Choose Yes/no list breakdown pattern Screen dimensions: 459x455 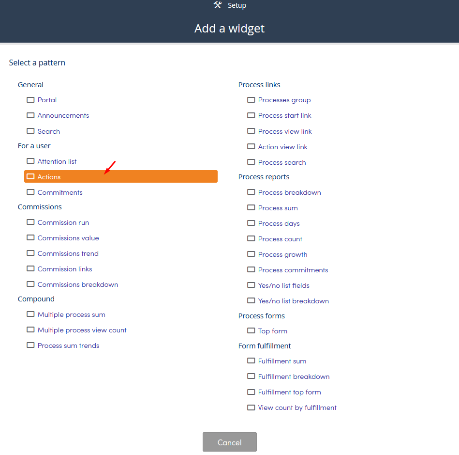coord(293,301)
